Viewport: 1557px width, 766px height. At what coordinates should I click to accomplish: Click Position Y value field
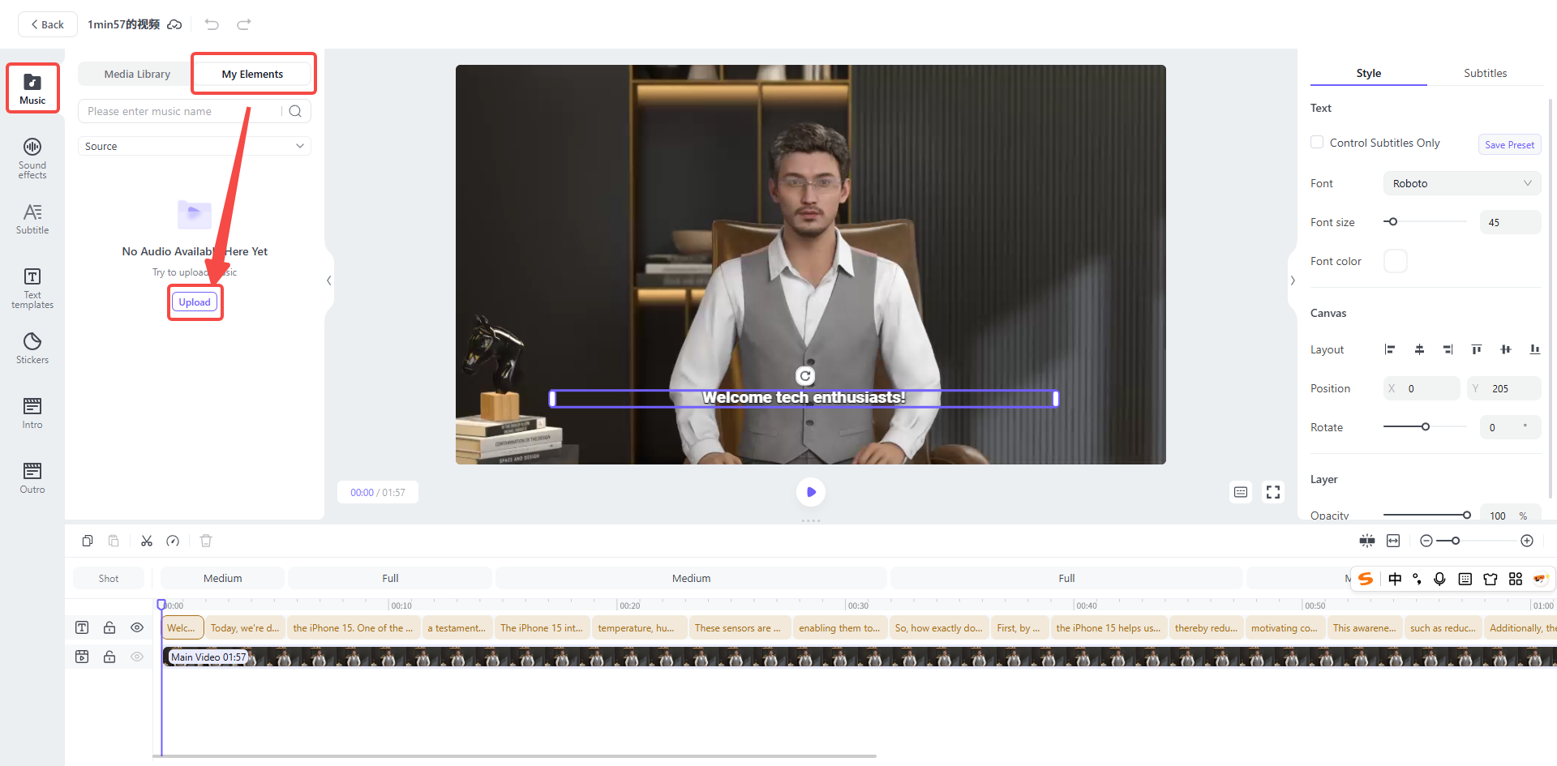[1506, 388]
